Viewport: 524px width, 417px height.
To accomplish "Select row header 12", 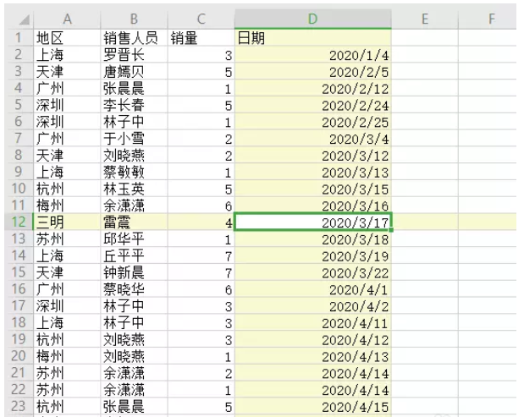I will (x=19, y=222).
